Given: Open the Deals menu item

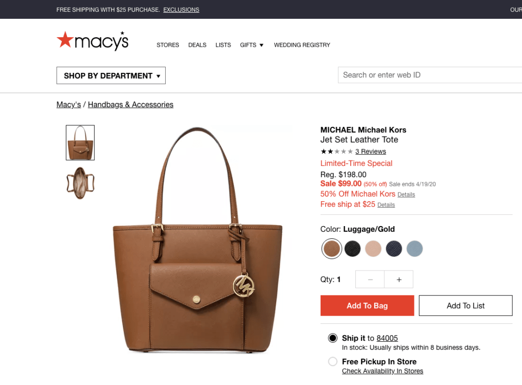Looking at the screenshot, I should [197, 45].
